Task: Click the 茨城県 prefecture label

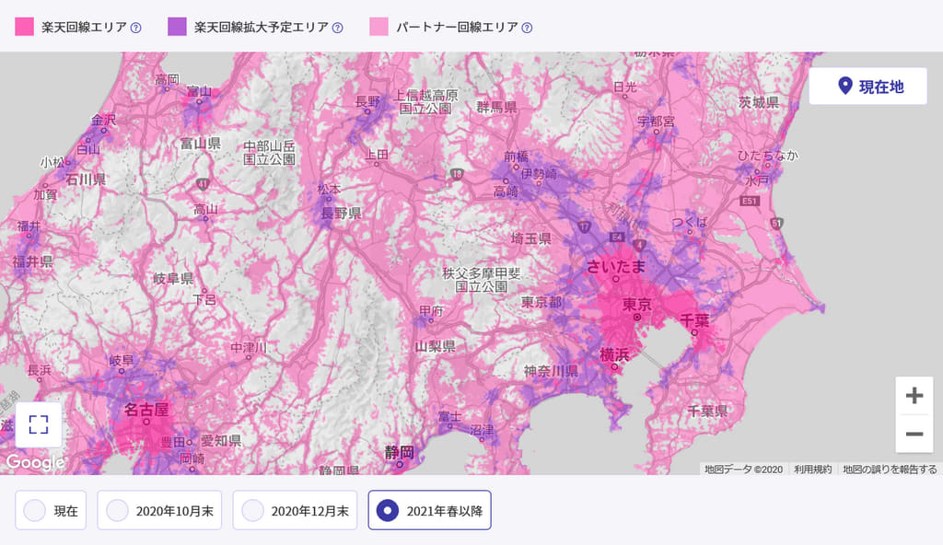Action: 759,102
